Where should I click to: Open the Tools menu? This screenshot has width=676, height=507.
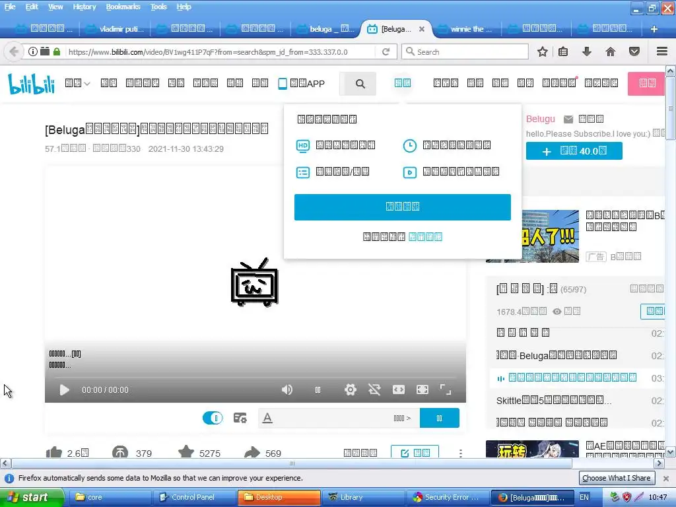tap(158, 7)
